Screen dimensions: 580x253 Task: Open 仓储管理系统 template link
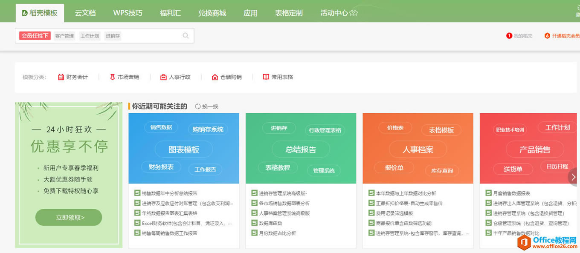pos(531,223)
